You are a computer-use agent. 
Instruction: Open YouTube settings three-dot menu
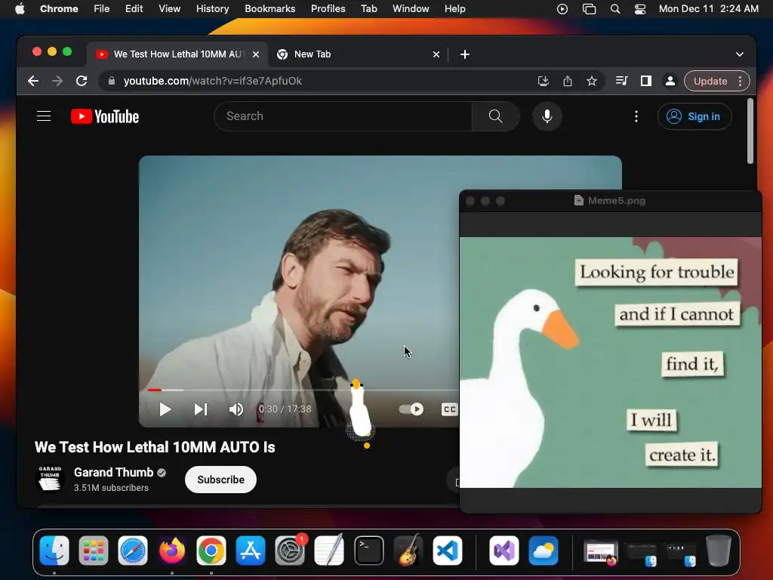(636, 116)
